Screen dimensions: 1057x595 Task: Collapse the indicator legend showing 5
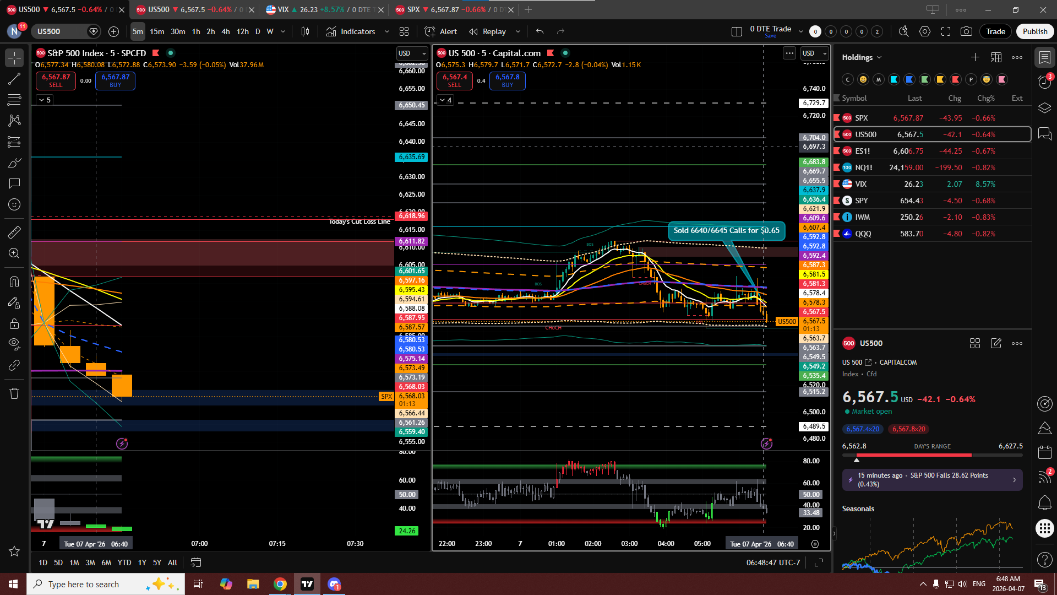(45, 100)
